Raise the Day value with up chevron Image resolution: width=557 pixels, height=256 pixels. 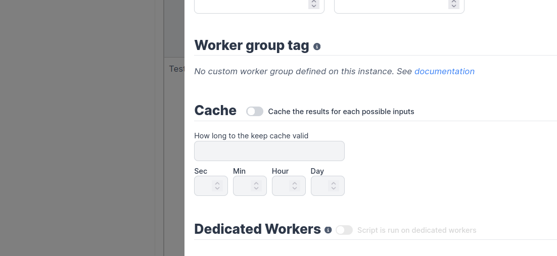coord(334,183)
